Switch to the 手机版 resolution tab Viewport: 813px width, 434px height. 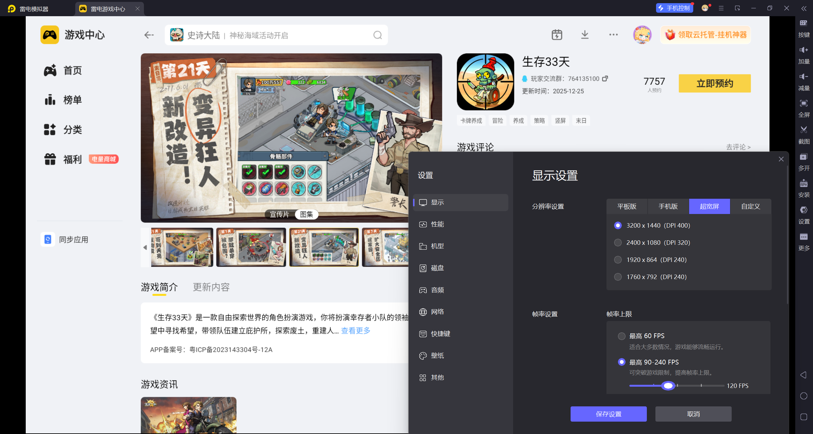pos(668,206)
